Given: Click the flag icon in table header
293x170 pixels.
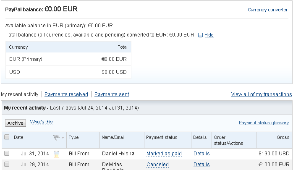Looking at the screenshot, I should 56,137.
